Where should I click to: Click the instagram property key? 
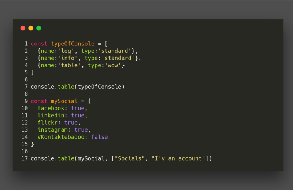tap(52, 130)
